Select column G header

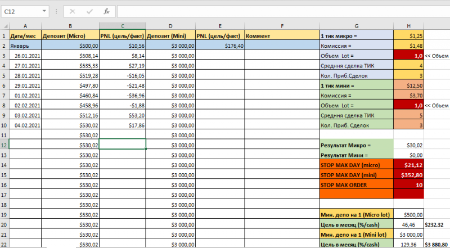click(x=357, y=26)
